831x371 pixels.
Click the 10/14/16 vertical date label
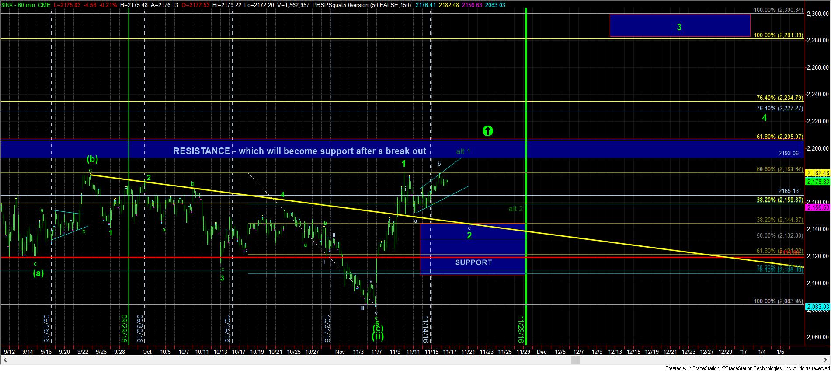point(227,329)
